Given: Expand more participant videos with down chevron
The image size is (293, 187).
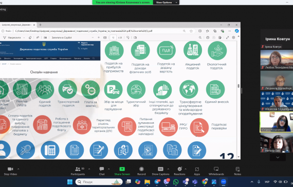Looking at the screenshot, I should click(x=278, y=158).
